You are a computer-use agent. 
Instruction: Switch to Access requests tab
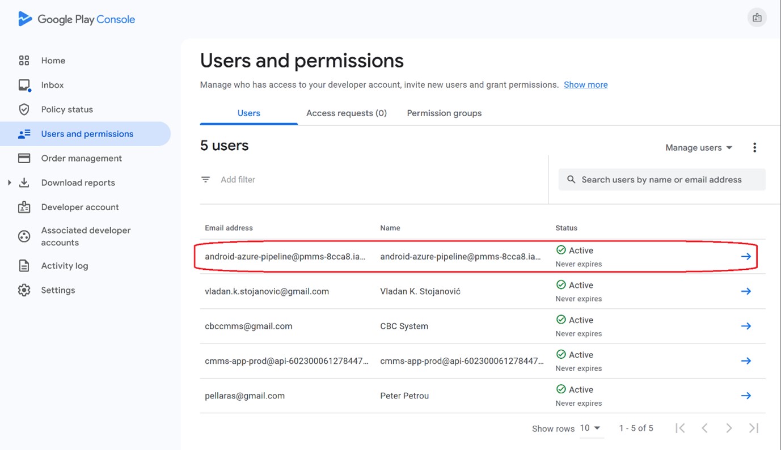(x=346, y=113)
